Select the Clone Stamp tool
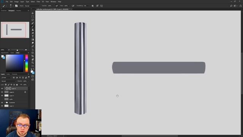Image resolution: width=243 pixels, height=137 pixels. pos(33,30)
